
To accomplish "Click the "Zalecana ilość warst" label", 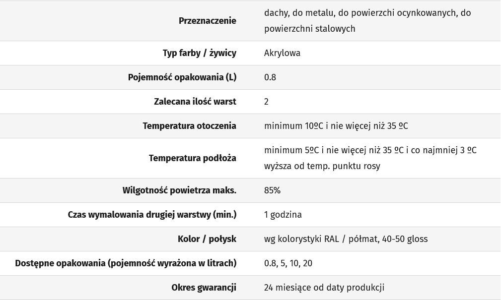I will 195,102.
